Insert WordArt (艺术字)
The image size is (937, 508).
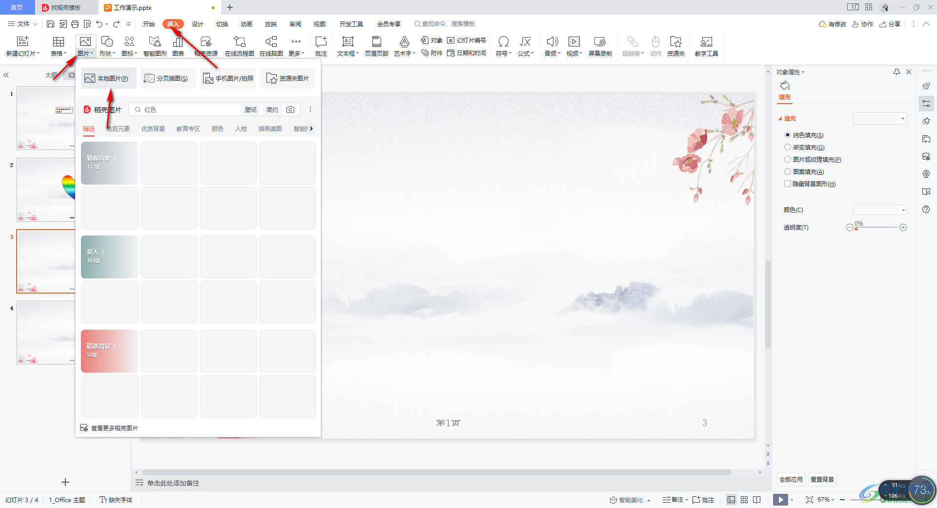pyautogui.click(x=405, y=46)
